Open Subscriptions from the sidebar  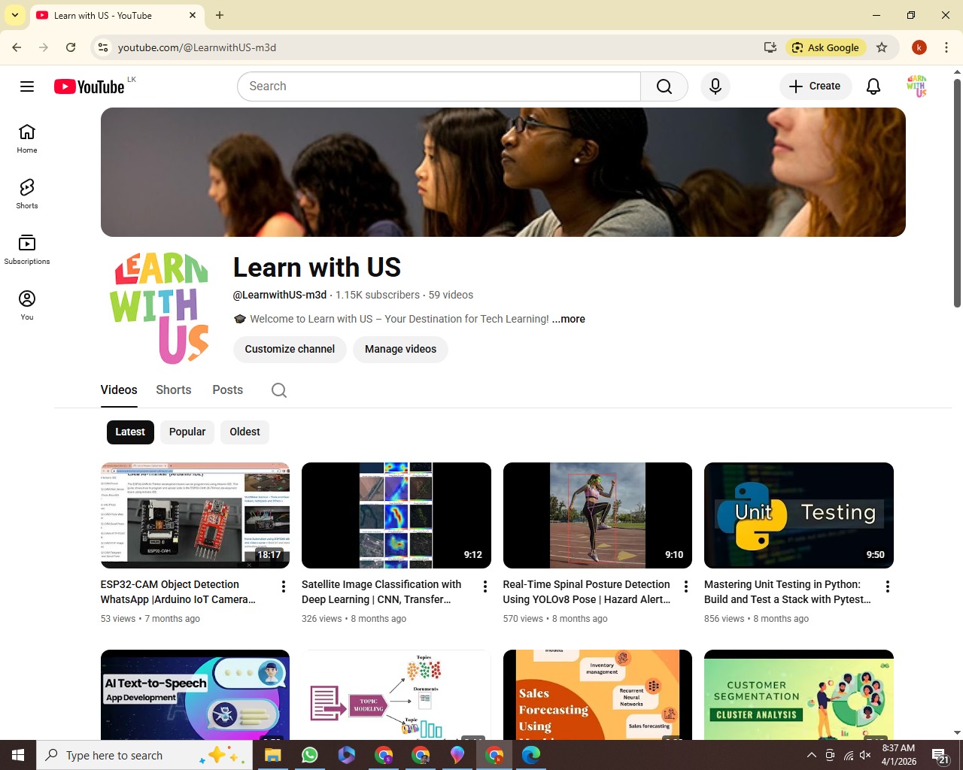click(x=26, y=248)
